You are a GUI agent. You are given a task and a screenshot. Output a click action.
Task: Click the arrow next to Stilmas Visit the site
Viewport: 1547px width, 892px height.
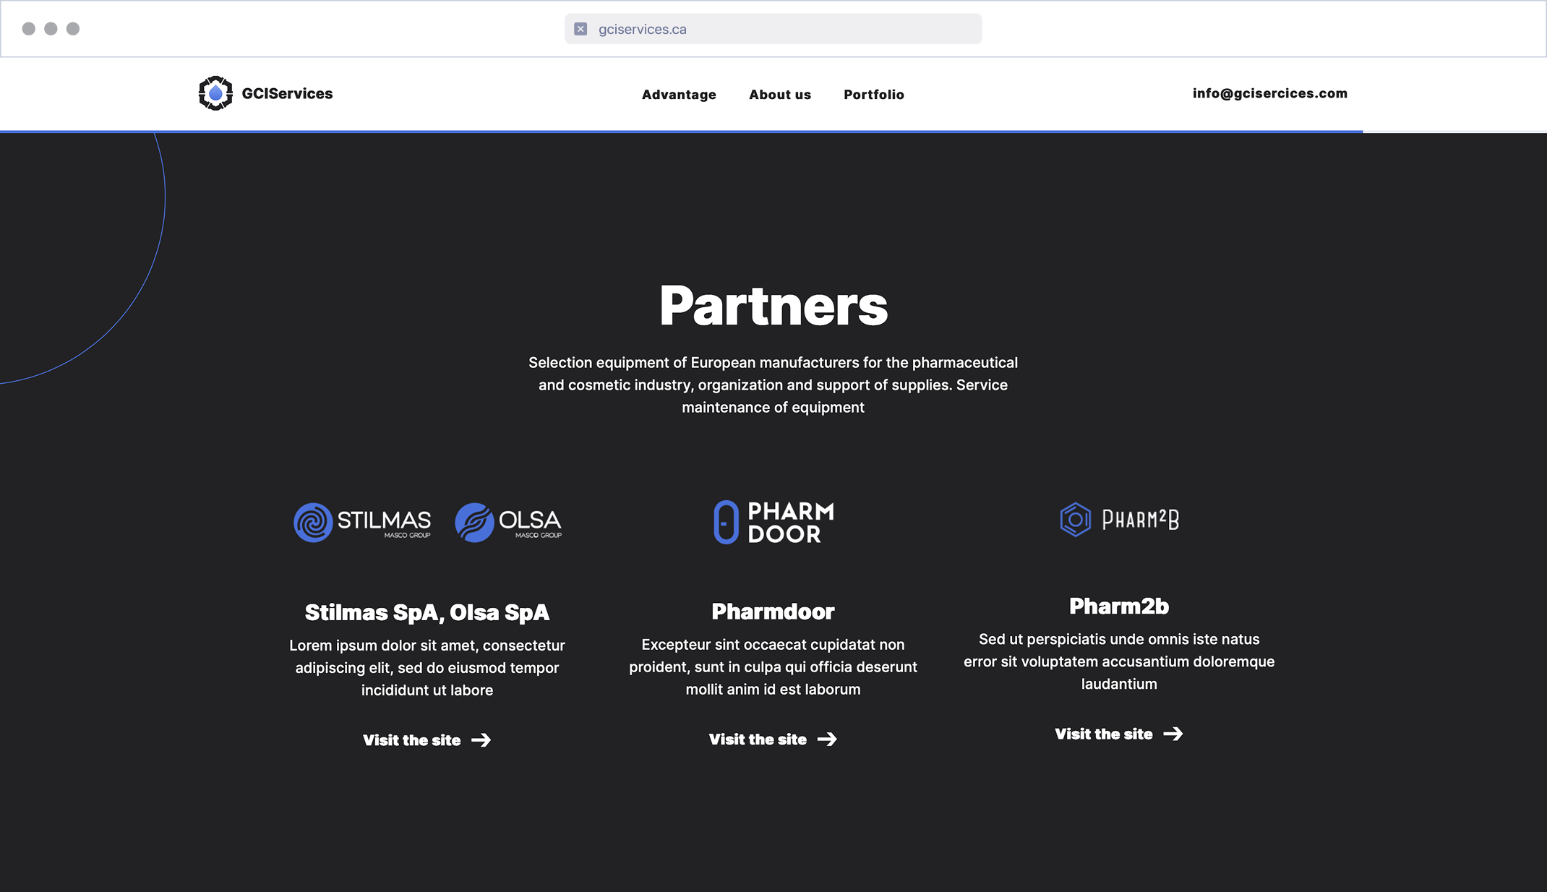[481, 740]
